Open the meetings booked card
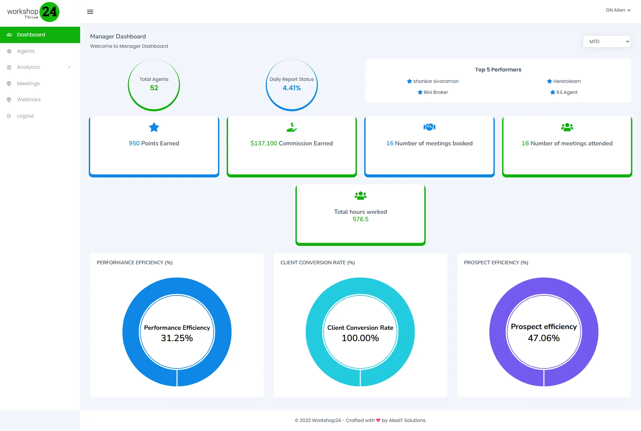This screenshot has height=431, width=641. coord(429,146)
